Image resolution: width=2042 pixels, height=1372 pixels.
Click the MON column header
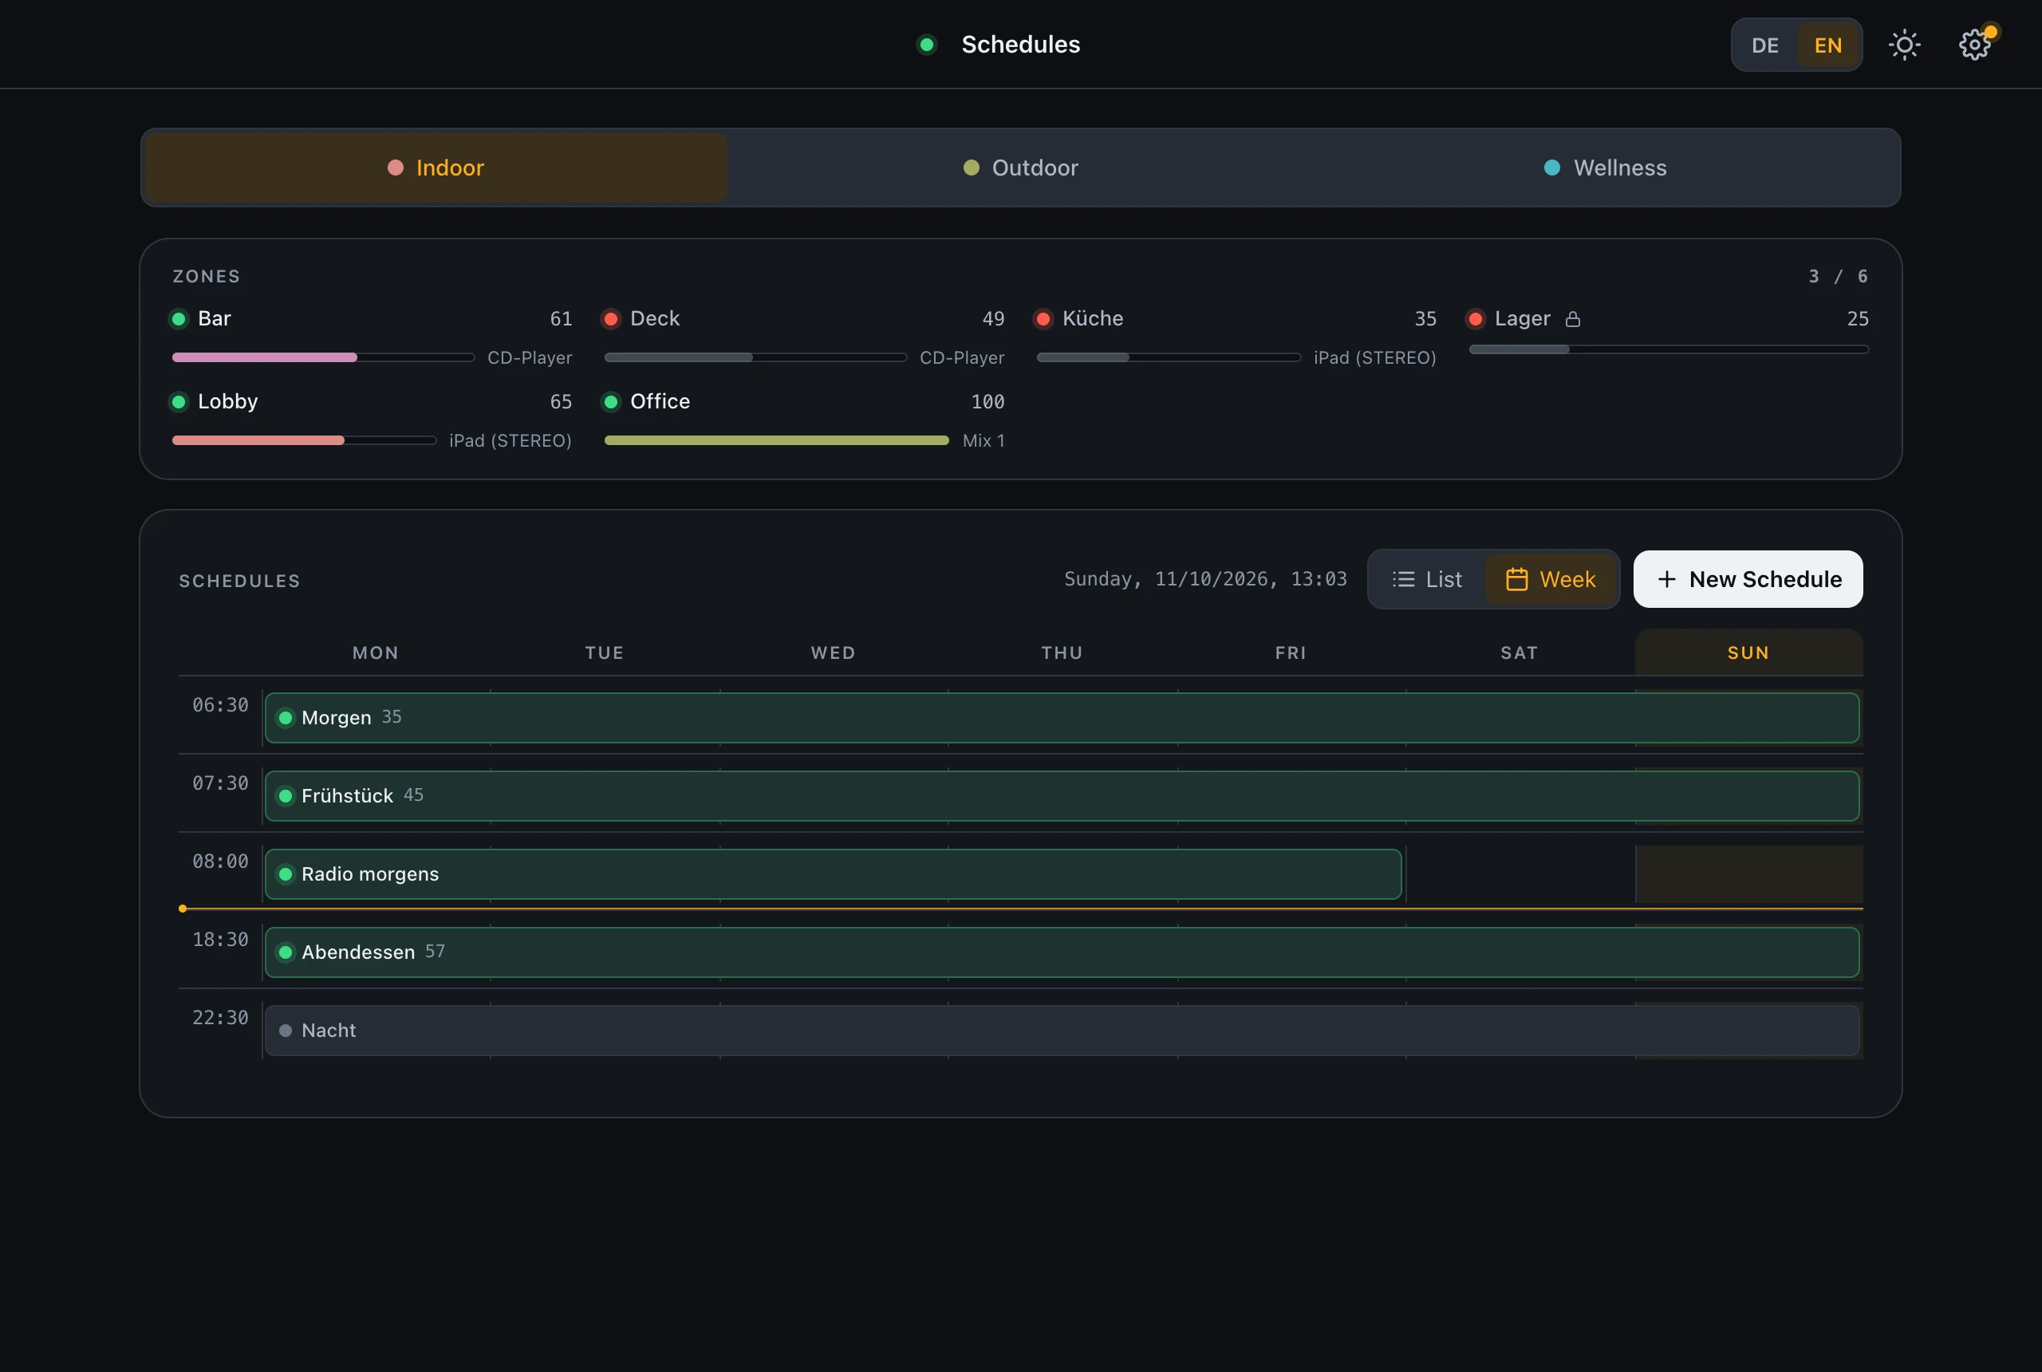click(x=376, y=652)
